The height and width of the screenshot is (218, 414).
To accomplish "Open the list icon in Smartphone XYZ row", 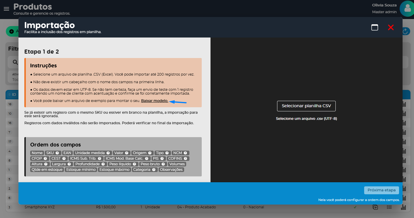I will (x=389, y=207).
